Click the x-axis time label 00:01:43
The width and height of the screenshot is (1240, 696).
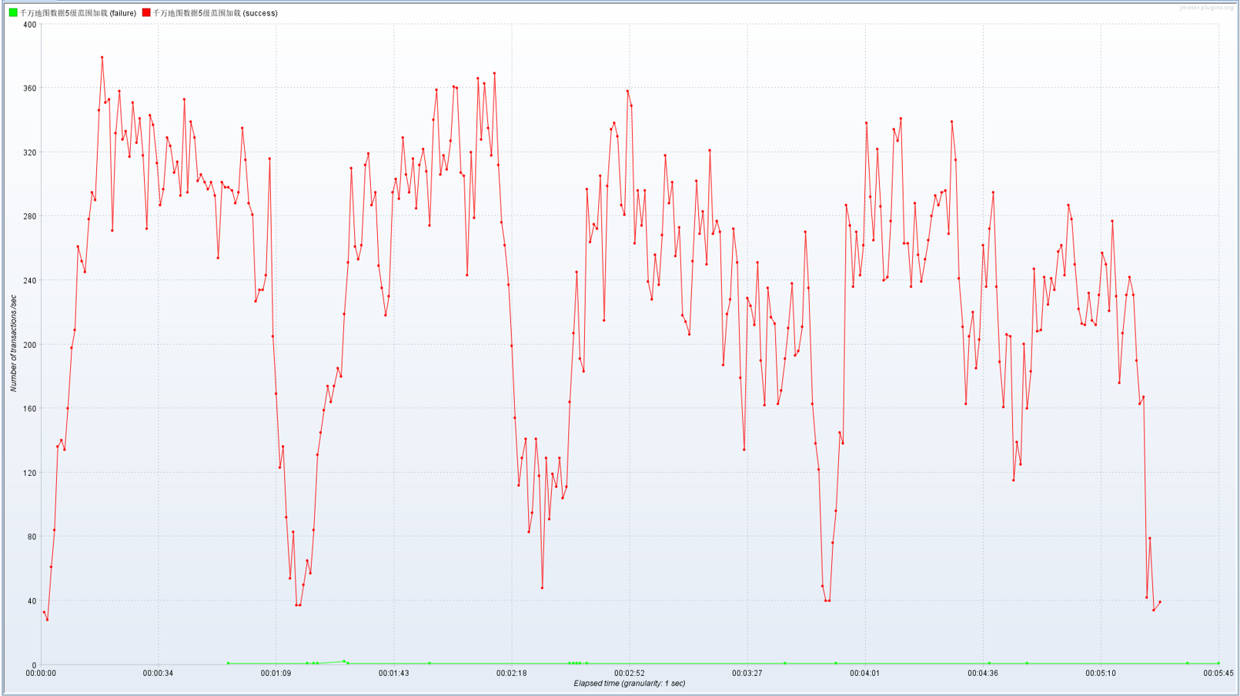[x=393, y=674]
